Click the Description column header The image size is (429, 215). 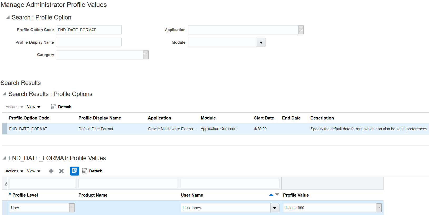[322, 118]
